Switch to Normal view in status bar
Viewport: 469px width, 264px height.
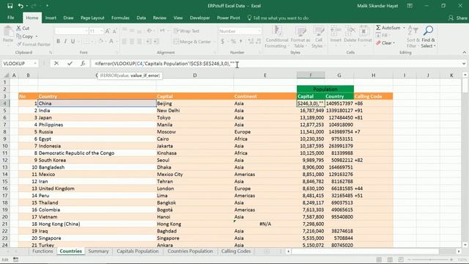379,260
